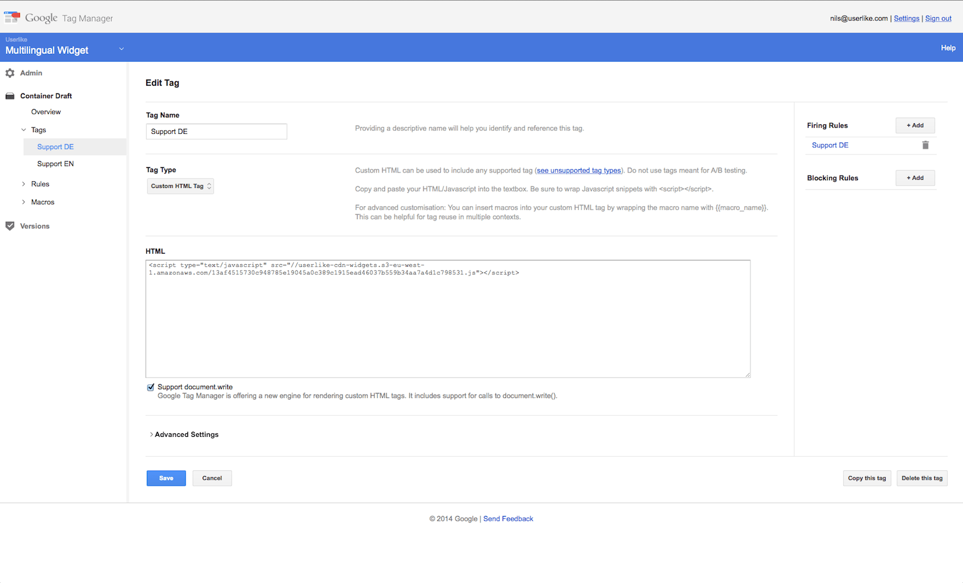This screenshot has height=583, width=963.
Task: Click the Admin gear icon
Action: pos(10,73)
